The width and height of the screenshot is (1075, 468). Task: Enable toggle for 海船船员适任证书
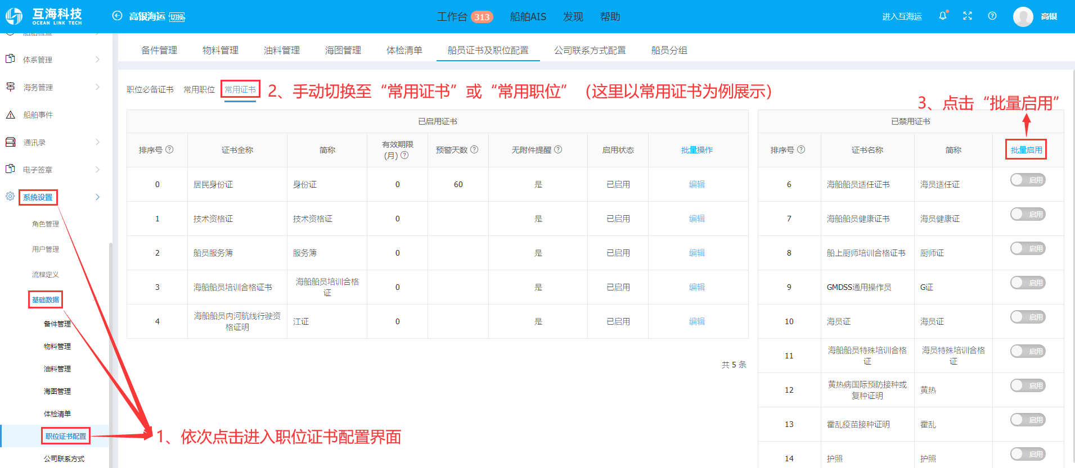[x=1028, y=180]
